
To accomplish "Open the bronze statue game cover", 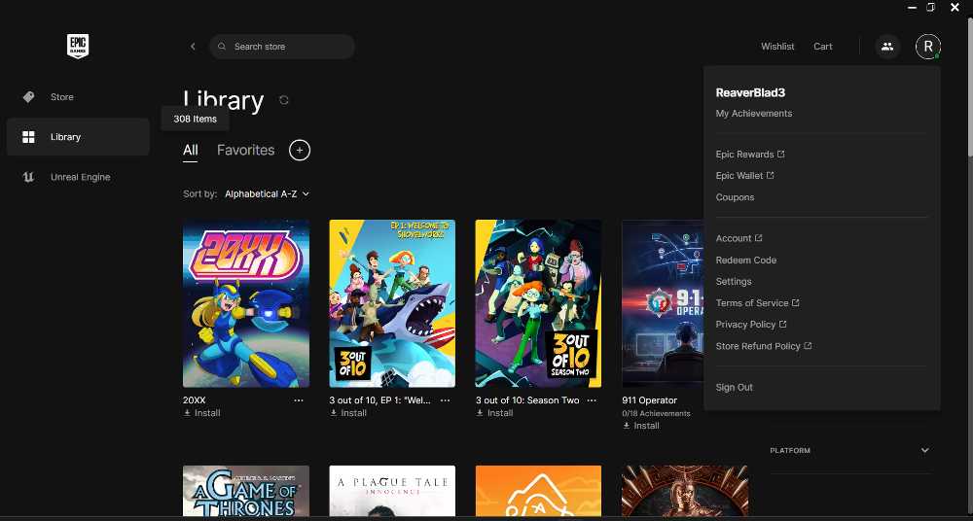I will click(684, 491).
